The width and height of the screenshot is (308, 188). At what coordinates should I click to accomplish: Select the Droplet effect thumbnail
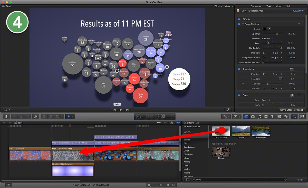coord(241,131)
